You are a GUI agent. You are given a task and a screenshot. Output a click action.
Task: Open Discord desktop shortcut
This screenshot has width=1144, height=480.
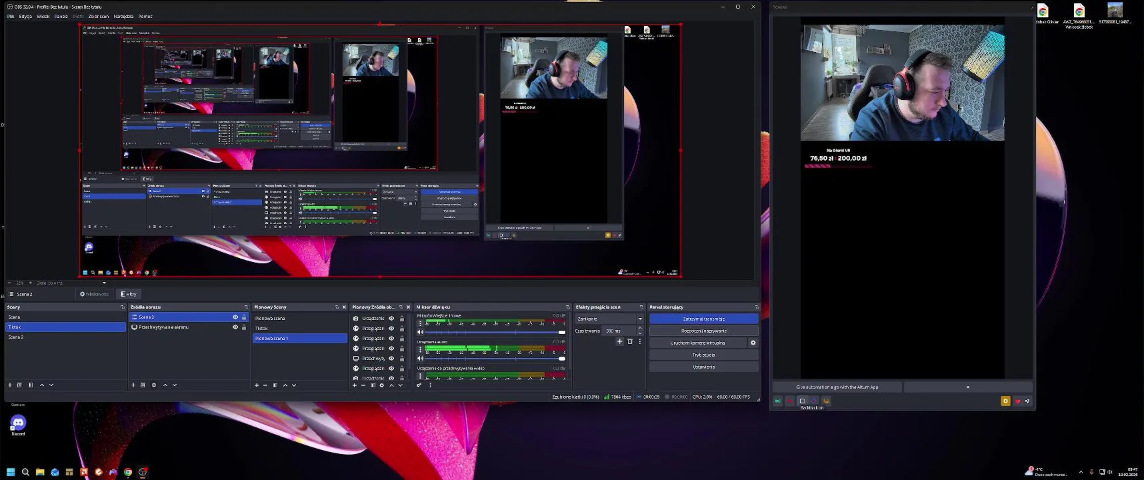(18, 424)
